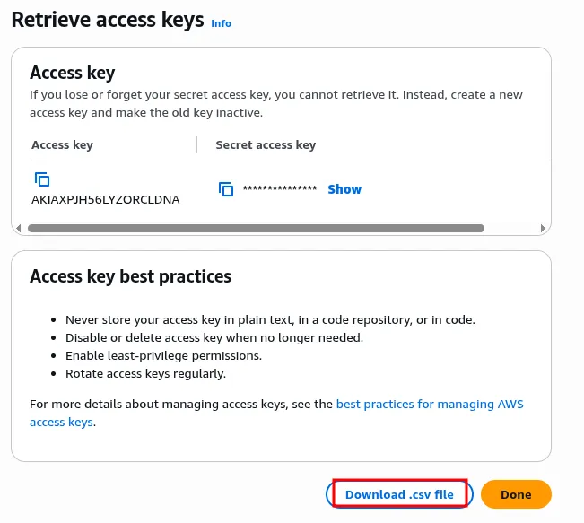
Task: Copy the secret access key
Action: (226, 189)
